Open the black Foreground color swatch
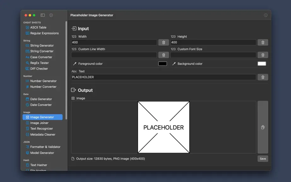Screen dimensions: 291x182 163,64
